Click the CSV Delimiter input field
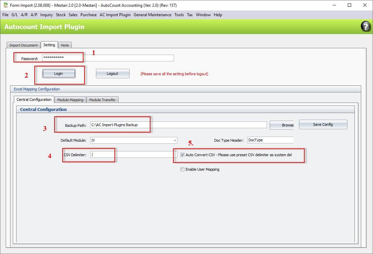 [102, 154]
